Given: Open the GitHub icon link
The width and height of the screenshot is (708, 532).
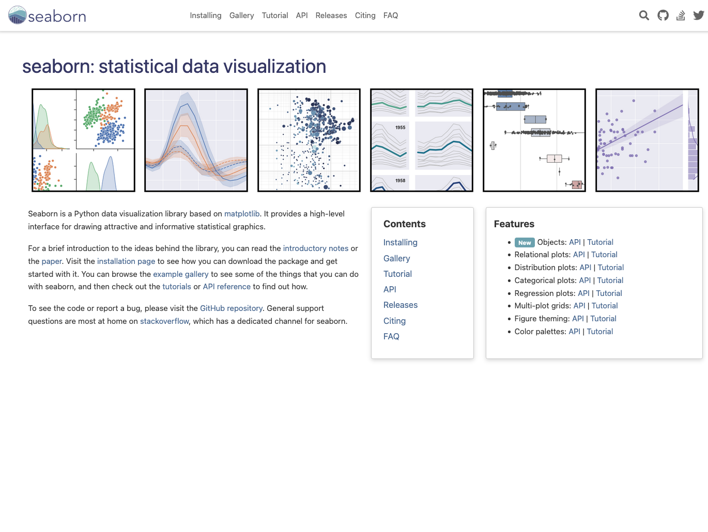Looking at the screenshot, I should 663,15.
